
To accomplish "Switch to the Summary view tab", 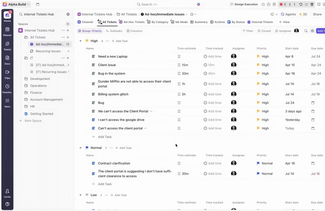I will click(199, 22).
